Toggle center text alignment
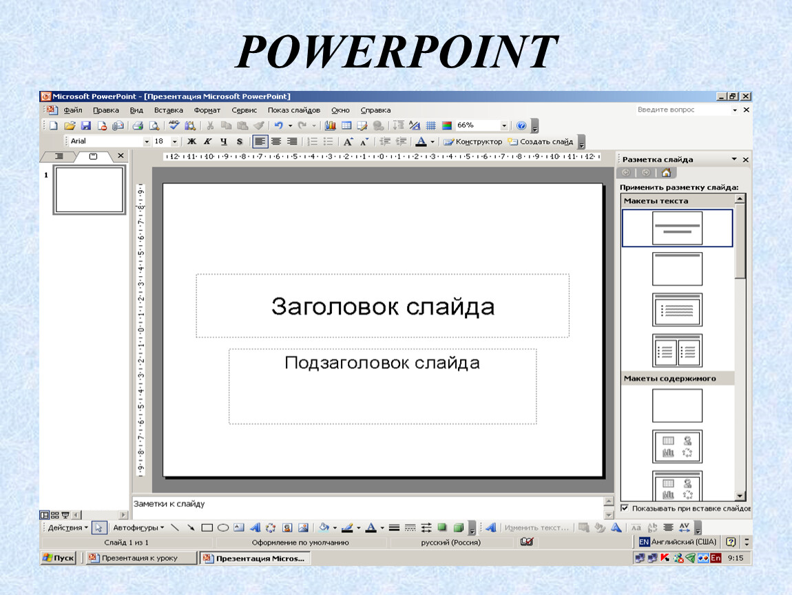This screenshot has height=595, width=792. pyautogui.click(x=275, y=142)
